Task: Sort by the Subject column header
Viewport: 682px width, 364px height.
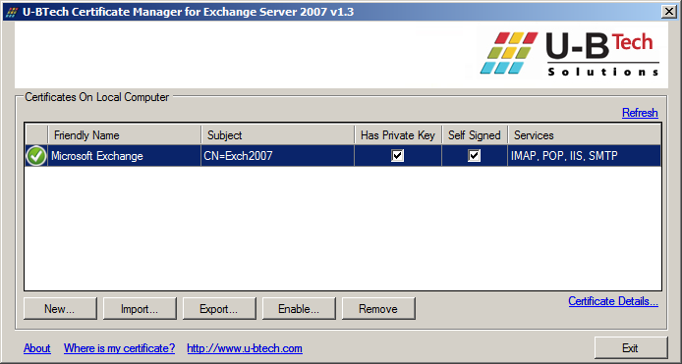Action: [x=277, y=135]
